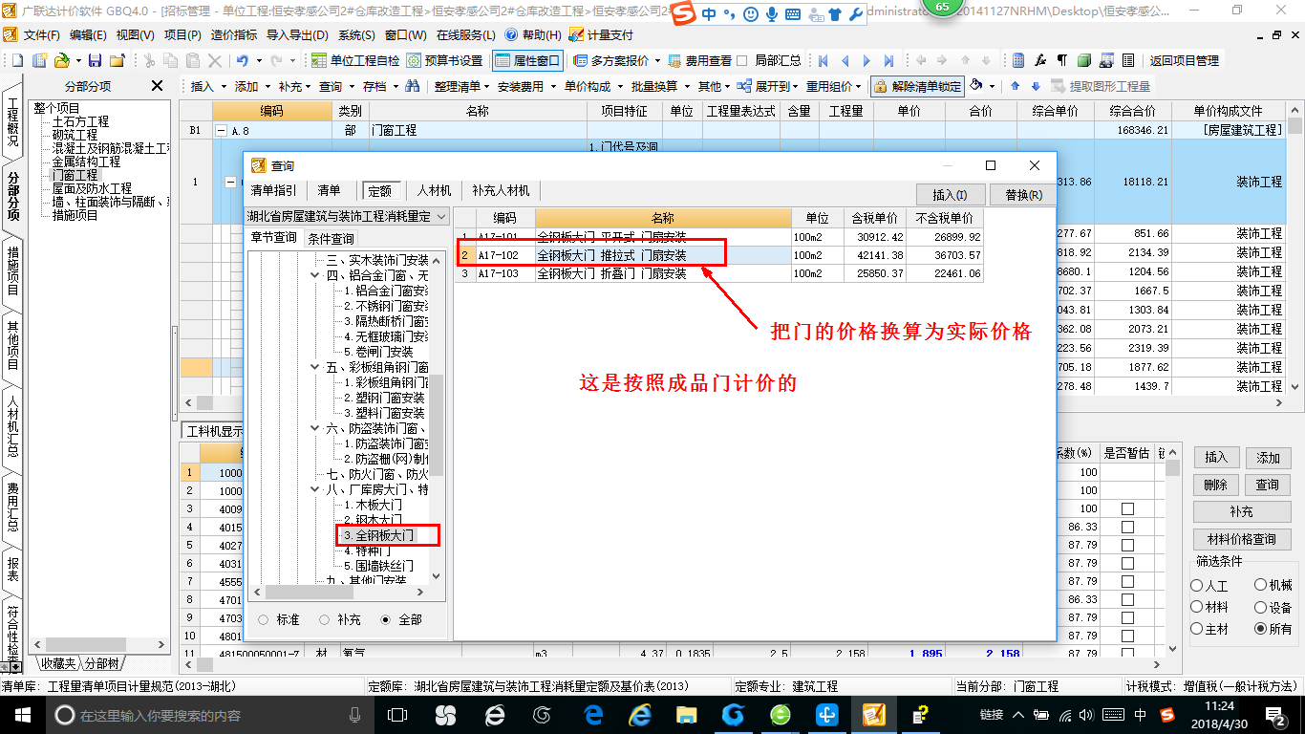This screenshot has height=734, width=1305.
Task: Move row up with blue arrow
Action: tap(1016, 86)
